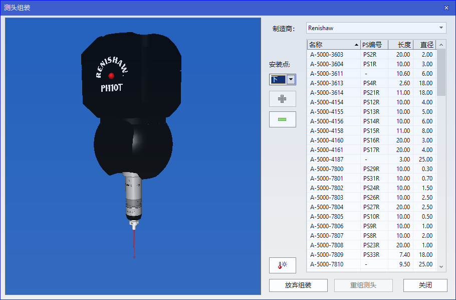
Task: Click the 放弃组装 button
Action: tap(298, 285)
